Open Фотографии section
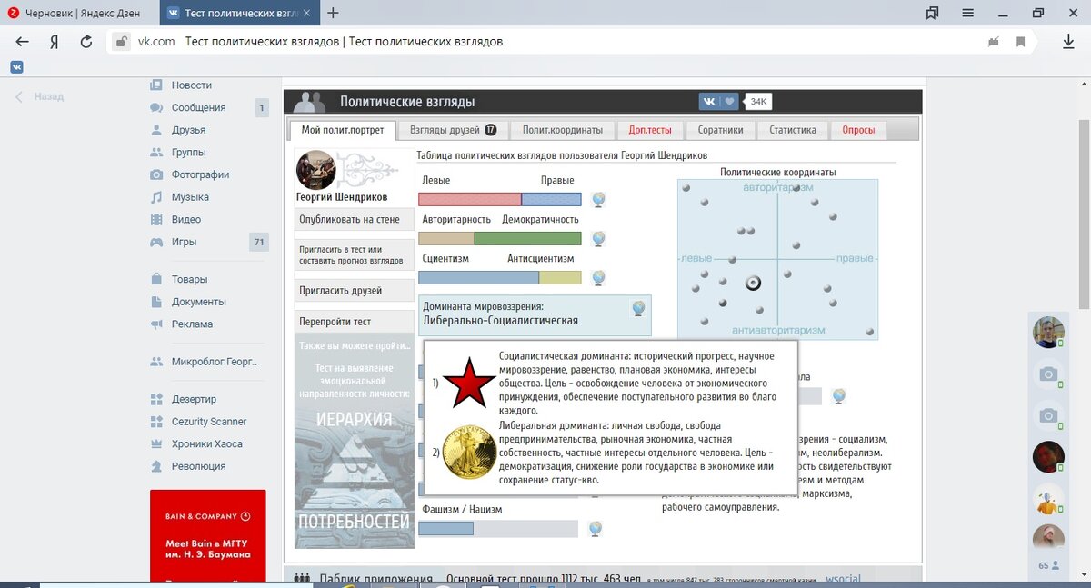The width and height of the screenshot is (1091, 588). pos(200,174)
